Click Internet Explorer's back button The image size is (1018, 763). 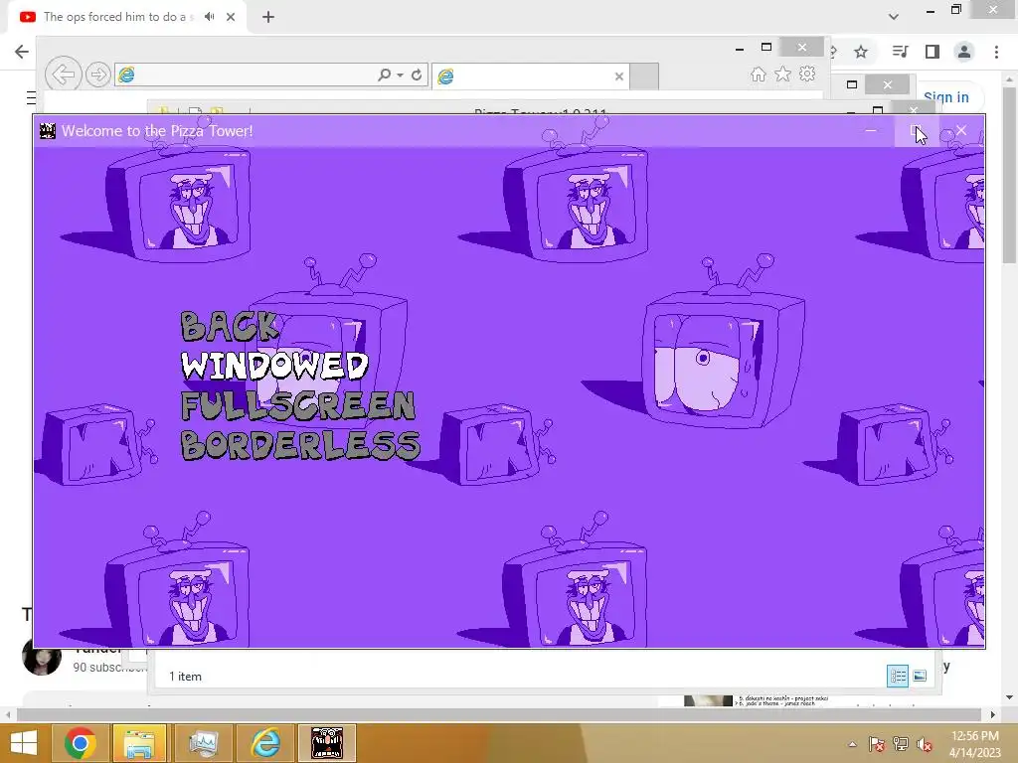click(x=64, y=75)
